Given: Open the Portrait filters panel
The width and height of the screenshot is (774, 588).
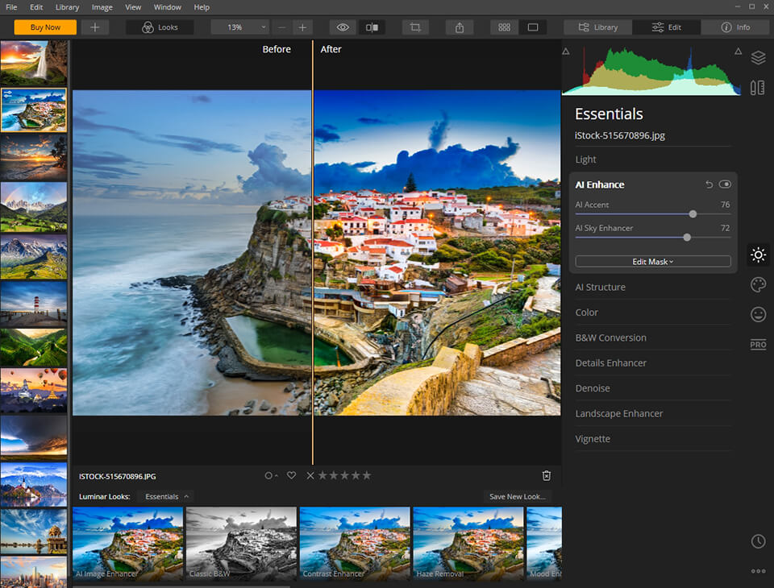Looking at the screenshot, I should [x=758, y=314].
